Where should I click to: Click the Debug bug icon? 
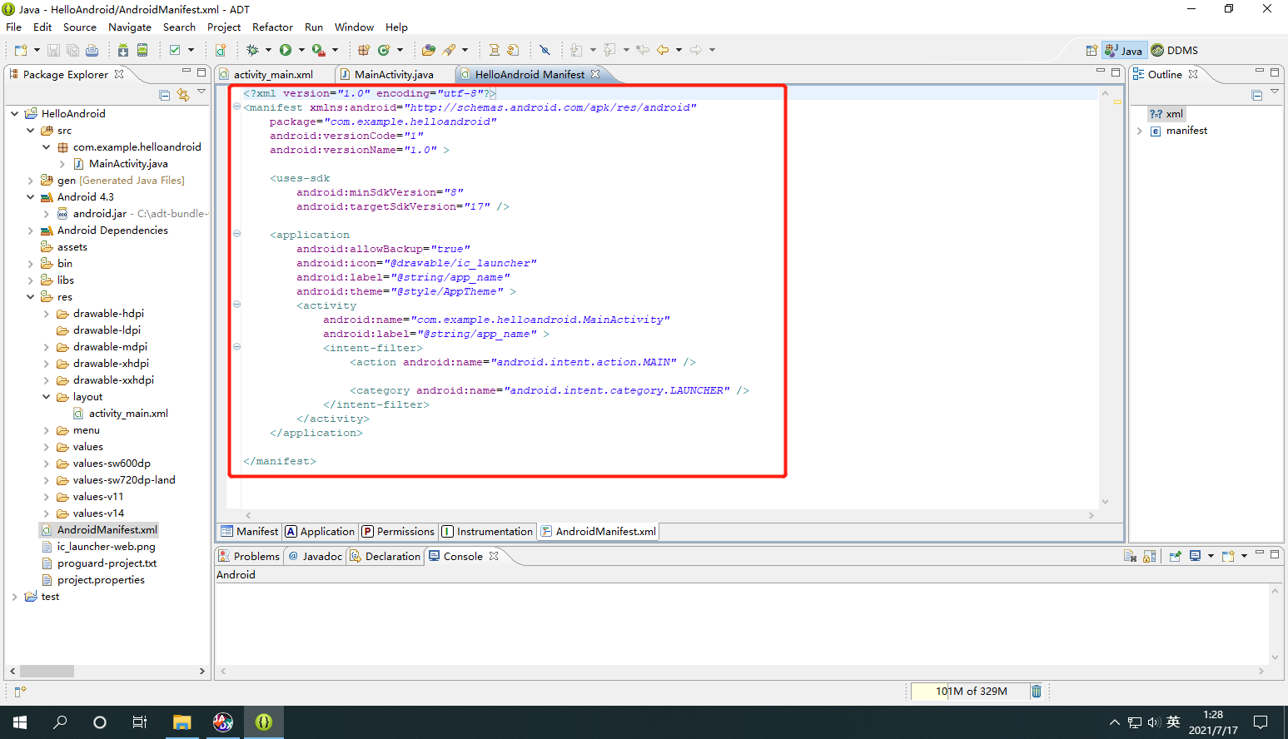tap(252, 50)
